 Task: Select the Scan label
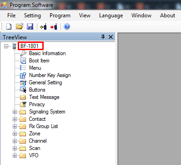[35, 148]
